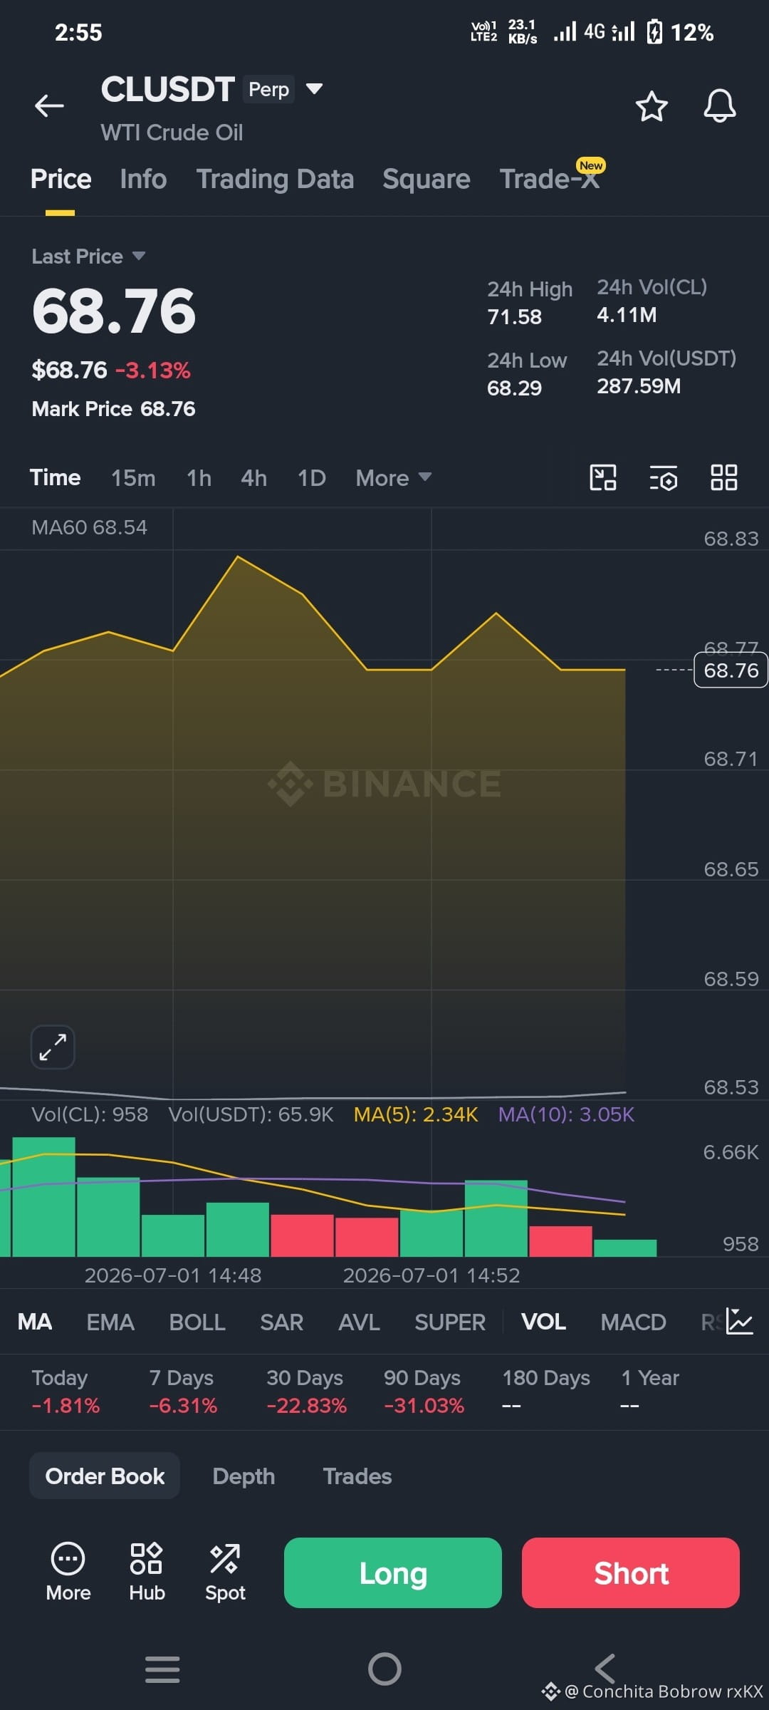Open chart settings icon with gear

[x=663, y=478]
